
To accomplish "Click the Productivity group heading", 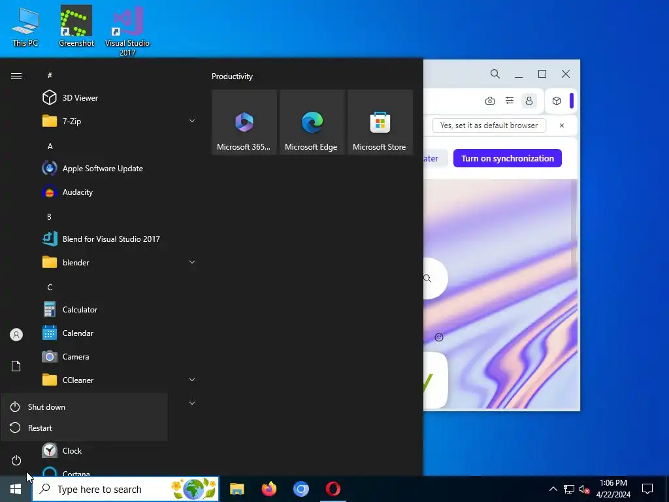I will pyautogui.click(x=232, y=76).
